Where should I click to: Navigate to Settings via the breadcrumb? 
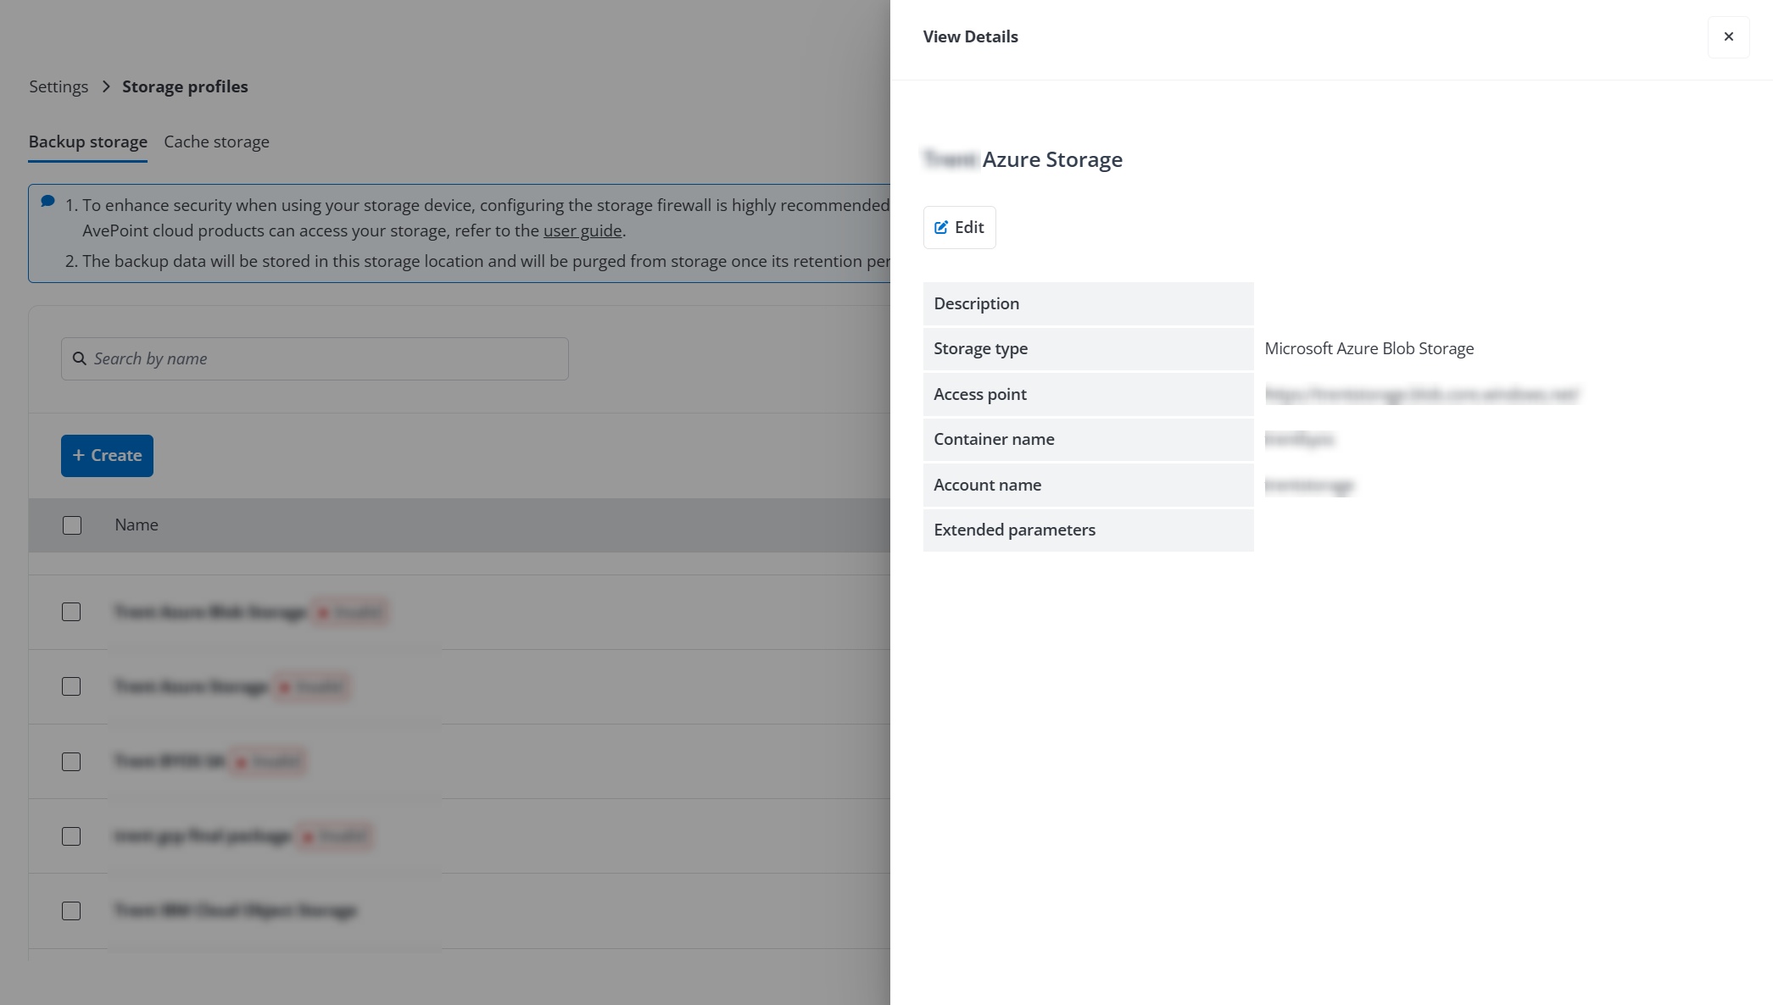58,86
